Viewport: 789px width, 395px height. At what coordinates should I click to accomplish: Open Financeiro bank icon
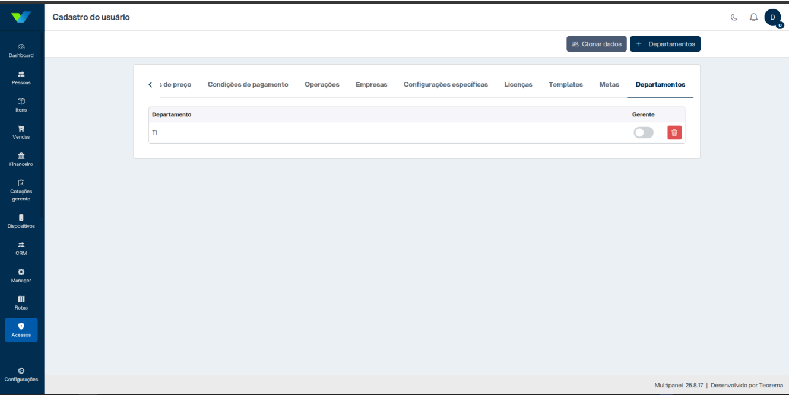(21, 160)
